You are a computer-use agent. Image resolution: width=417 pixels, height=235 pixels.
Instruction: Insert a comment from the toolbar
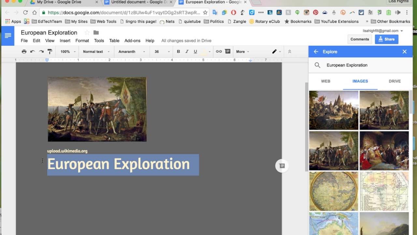[x=227, y=52]
